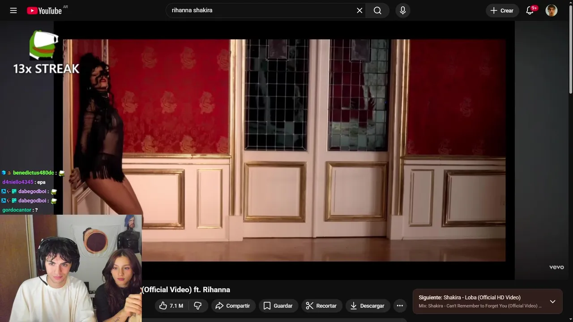
Task: Go to YouTube home via logo
Action: (44, 10)
